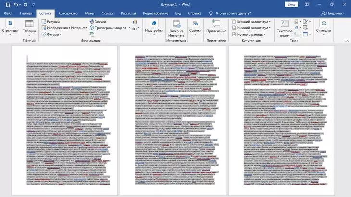
Task: Expand the Трехмерные модели dropdown arrow
Action: tap(129, 28)
